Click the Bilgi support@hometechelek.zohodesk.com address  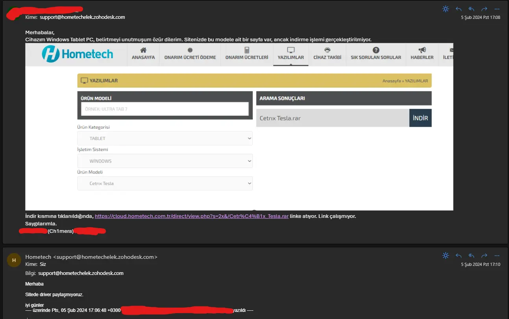pos(81,273)
